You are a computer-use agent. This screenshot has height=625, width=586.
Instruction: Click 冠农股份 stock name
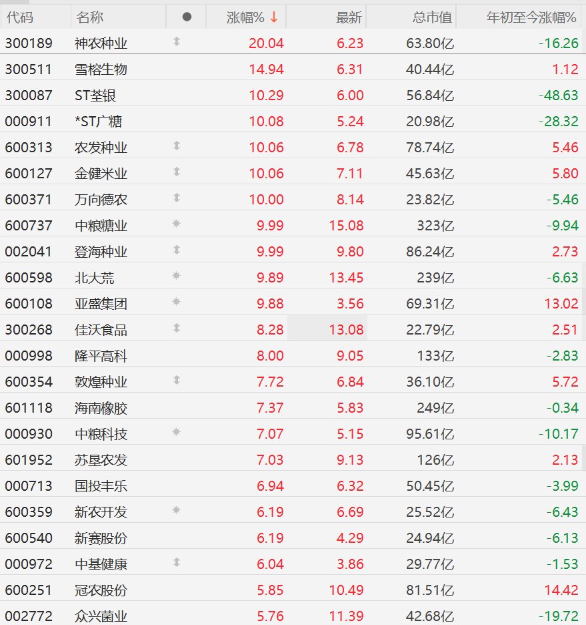101,590
